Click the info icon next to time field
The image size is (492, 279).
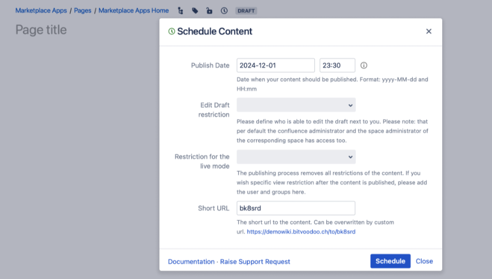364,65
